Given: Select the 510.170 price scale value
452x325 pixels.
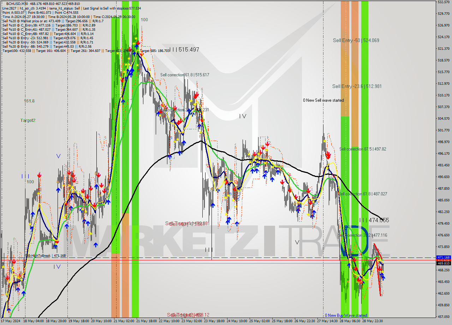Looking at the screenshot, I should click(444, 95).
